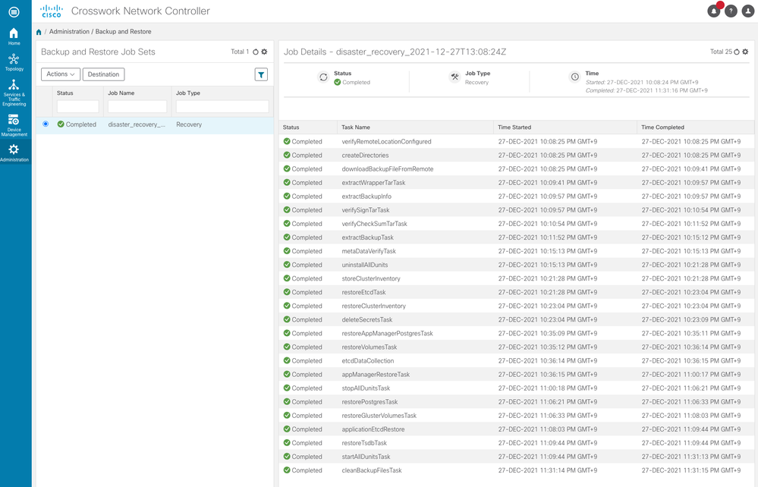Select restoreTsdbTask row
The width and height of the screenshot is (758, 487).
(x=516, y=442)
